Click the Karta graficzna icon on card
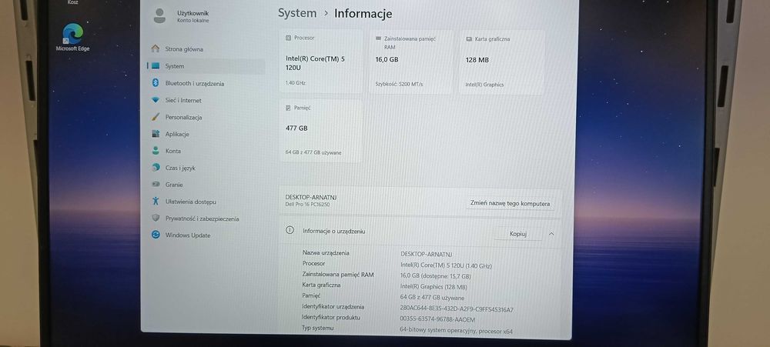The image size is (770, 347). (x=469, y=38)
